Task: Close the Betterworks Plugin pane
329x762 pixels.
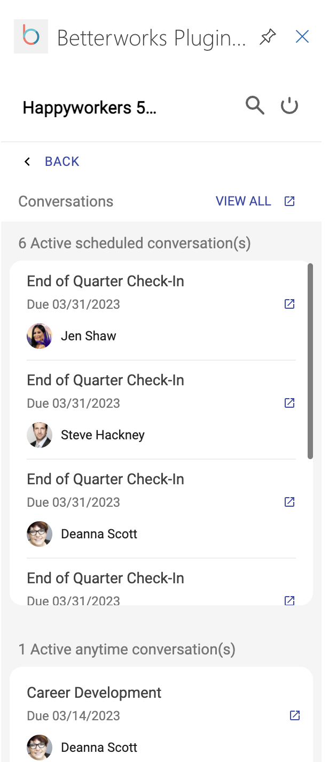Action: [x=302, y=36]
